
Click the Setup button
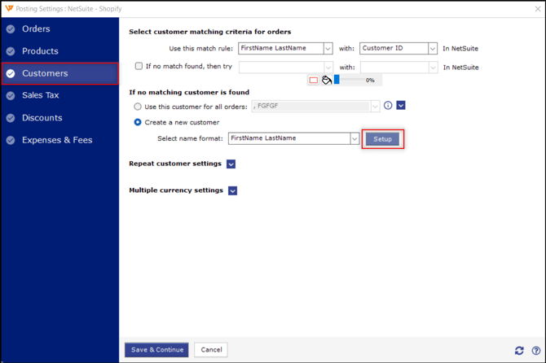coord(382,139)
